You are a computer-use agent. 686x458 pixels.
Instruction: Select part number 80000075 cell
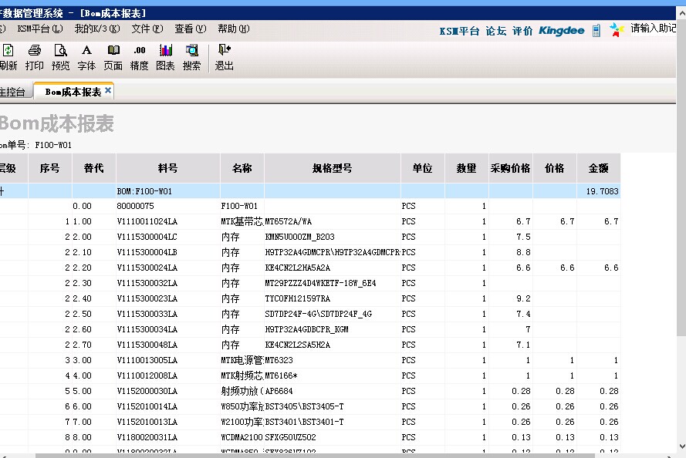168,206
